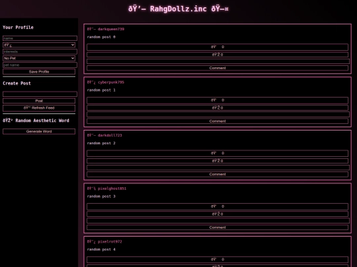Click second reaction button on random post 2

tap(218, 161)
